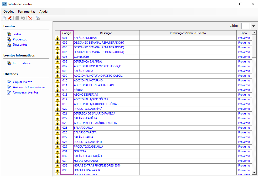This screenshot has height=177, width=259.
Task: Click warning icon on SALÁRIO TAREFA row
Action: pyautogui.click(x=58, y=133)
